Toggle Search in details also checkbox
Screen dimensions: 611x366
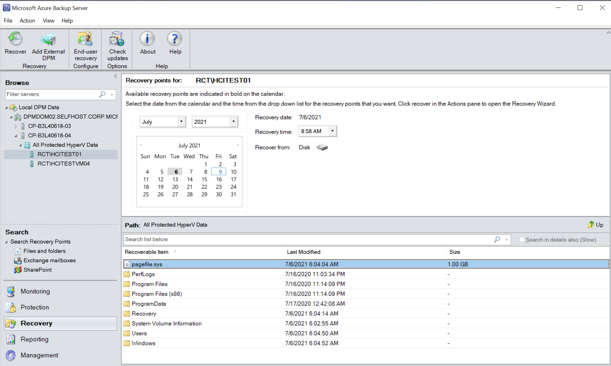click(522, 239)
